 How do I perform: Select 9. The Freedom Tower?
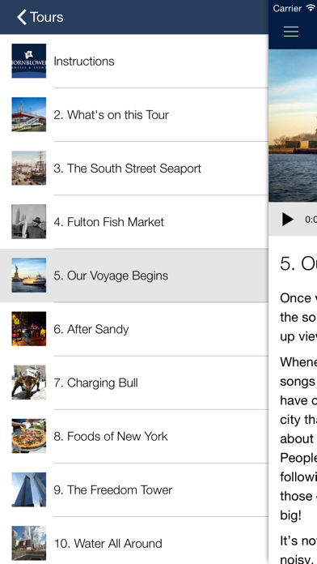click(134, 489)
